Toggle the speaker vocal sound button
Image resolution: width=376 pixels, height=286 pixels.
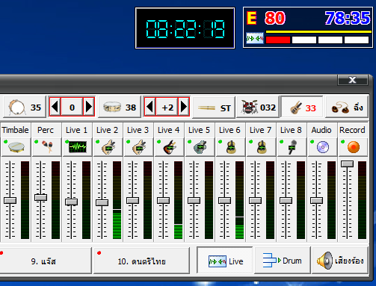point(340,261)
